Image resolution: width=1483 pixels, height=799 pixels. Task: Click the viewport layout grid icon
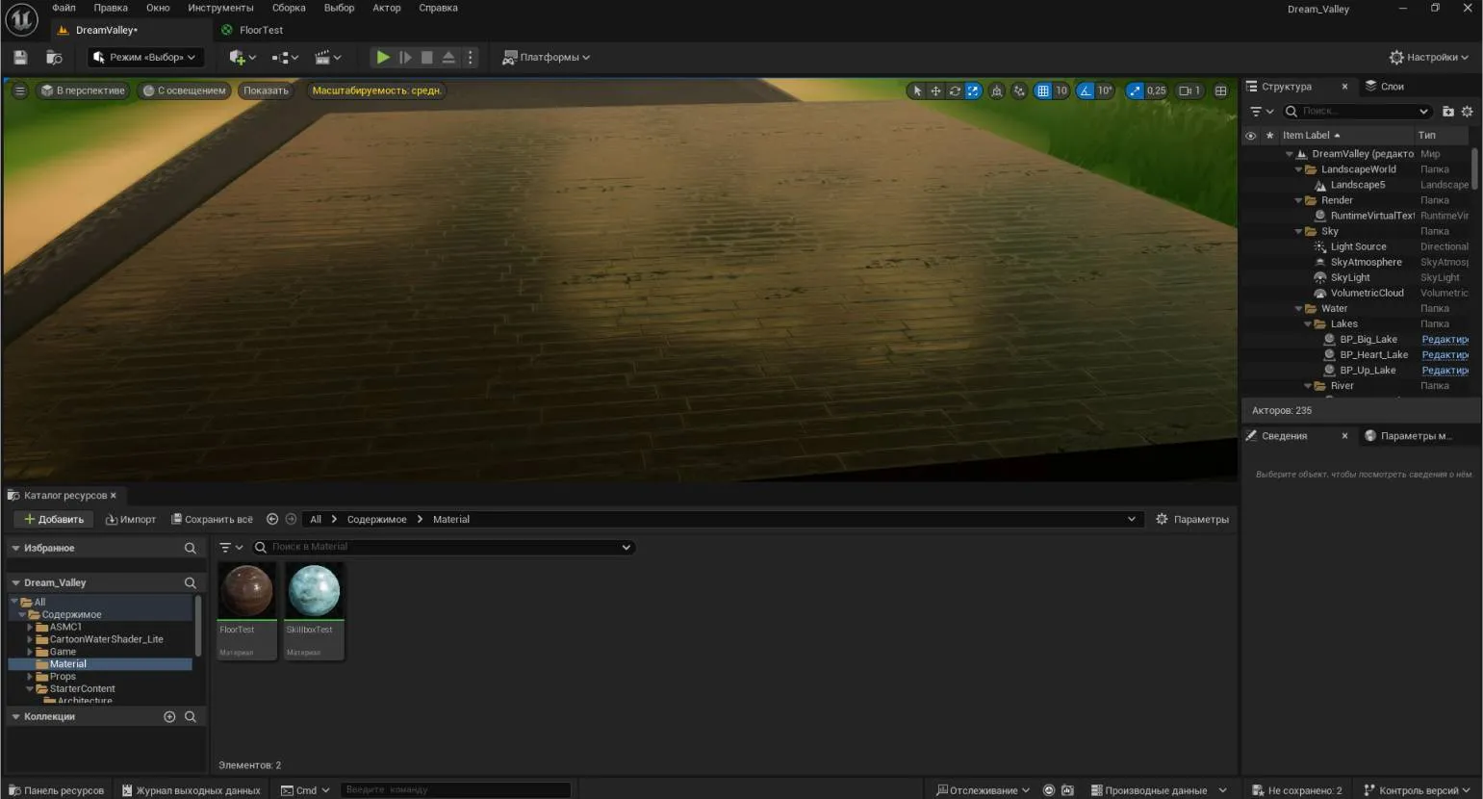tap(1220, 90)
